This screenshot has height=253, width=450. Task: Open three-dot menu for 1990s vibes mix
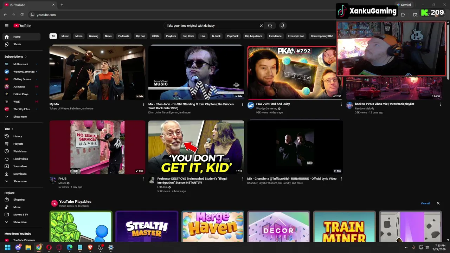point(440,104)
